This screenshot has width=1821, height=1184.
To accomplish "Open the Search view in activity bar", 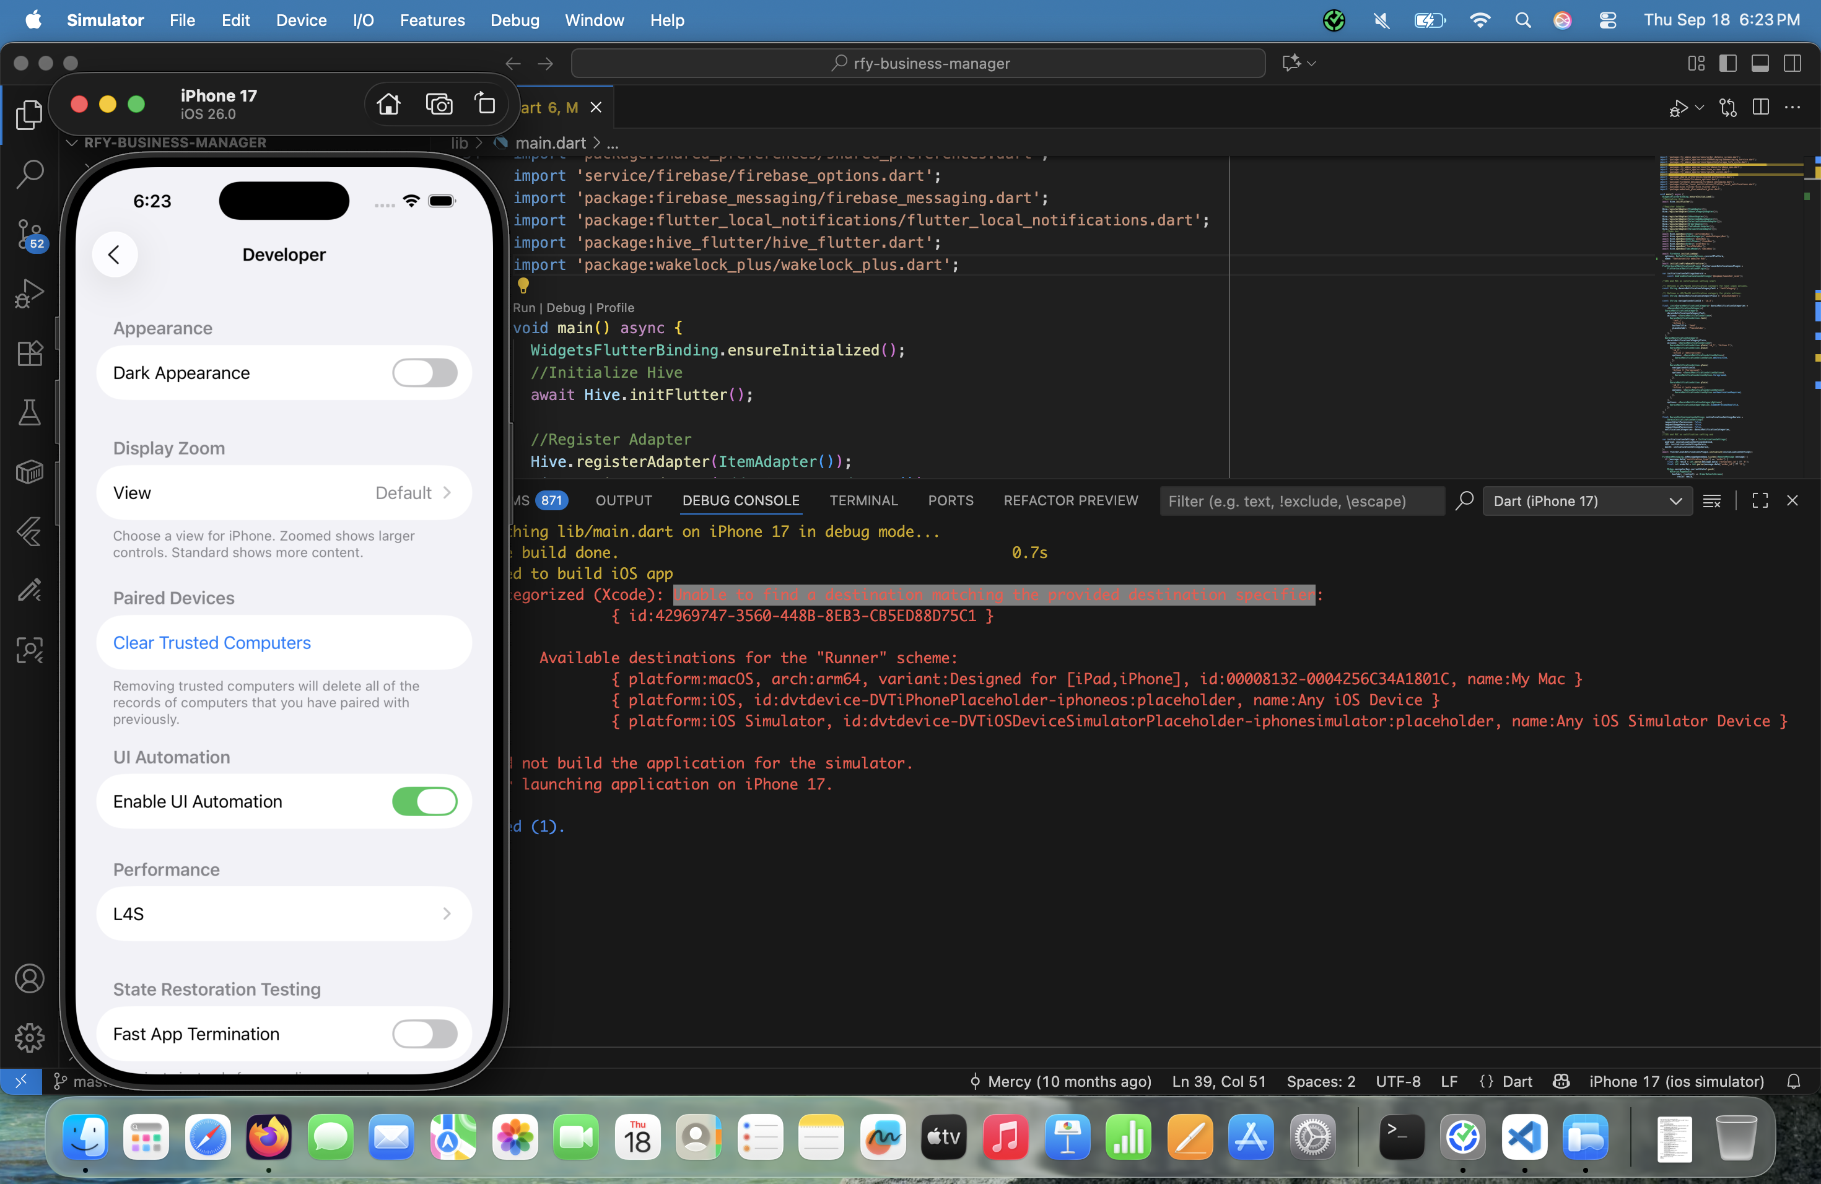I will point(29,173).
